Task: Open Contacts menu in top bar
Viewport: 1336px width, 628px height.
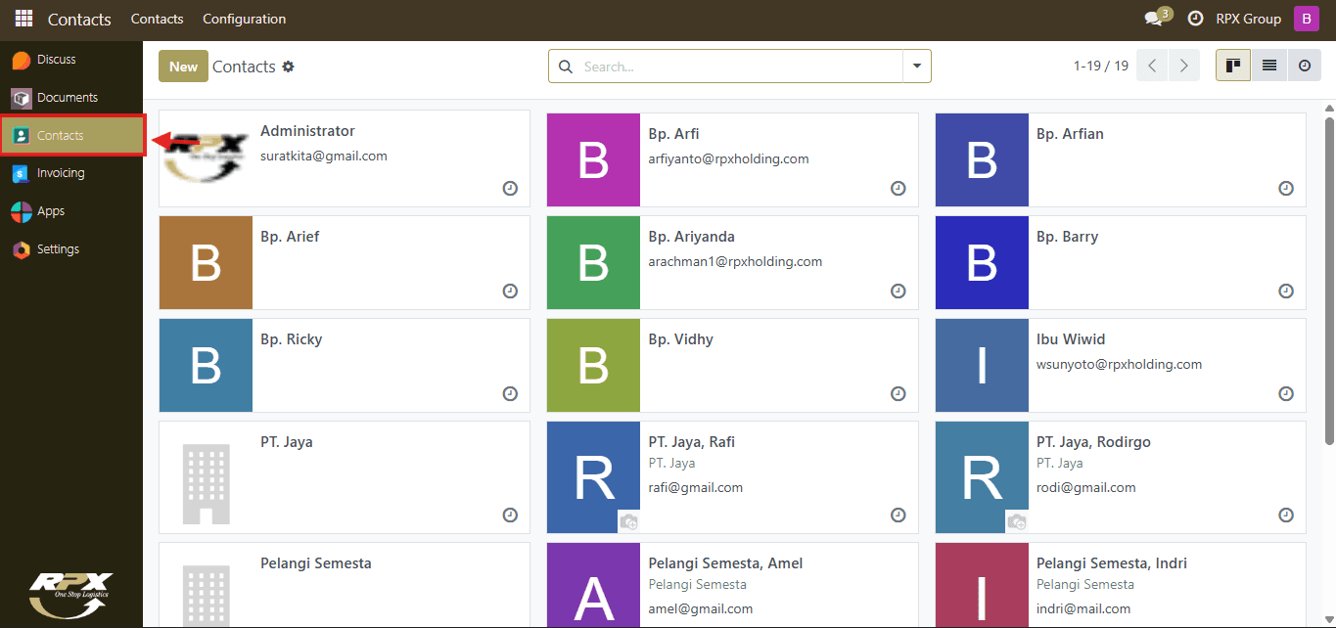Action: [x=157, y=19]
